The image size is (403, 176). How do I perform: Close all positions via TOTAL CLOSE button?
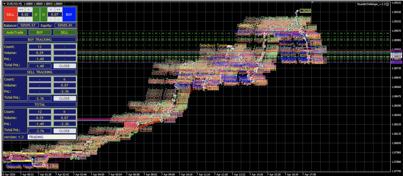coord(65,131)
